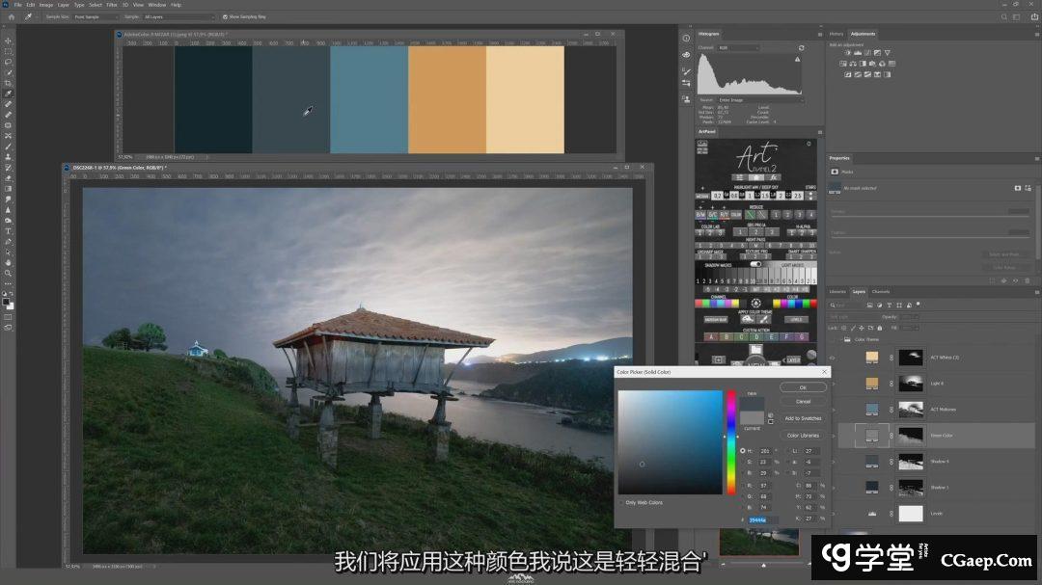
Task: Select the Horizontal Type tool
Action: point(8,230)
